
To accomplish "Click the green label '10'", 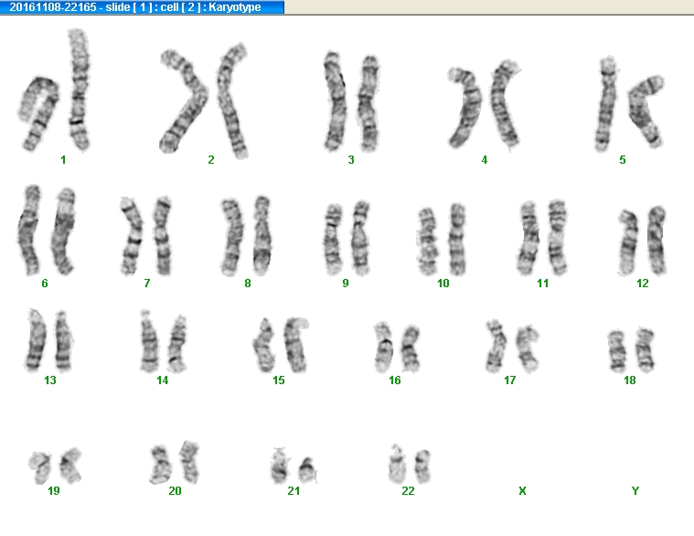I will click(x=443, y=284).
